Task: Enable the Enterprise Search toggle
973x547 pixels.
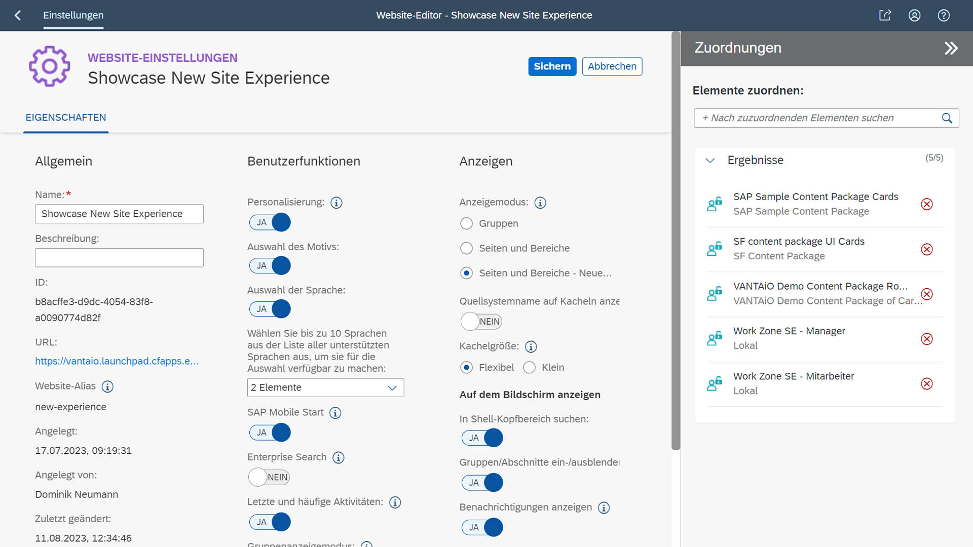Action: coord(269,477)
